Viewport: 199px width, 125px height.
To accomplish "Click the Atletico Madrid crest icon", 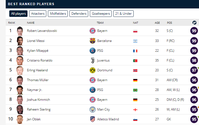I will 93,119.
